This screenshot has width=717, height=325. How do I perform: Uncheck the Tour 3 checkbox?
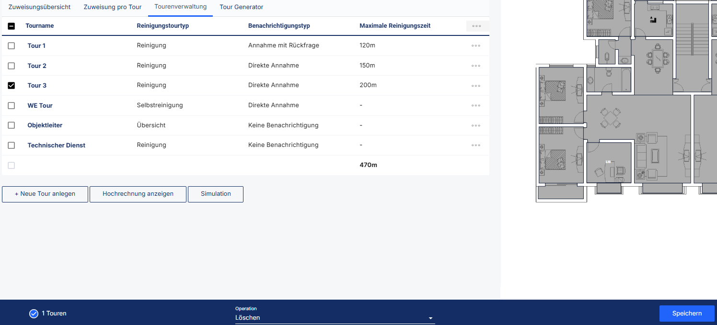[12, 86]
